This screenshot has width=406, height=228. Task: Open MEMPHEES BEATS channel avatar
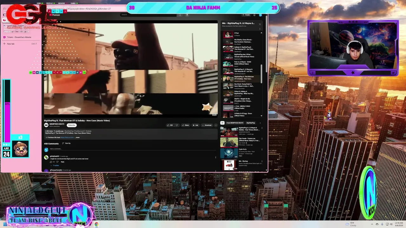click(46, 125)
